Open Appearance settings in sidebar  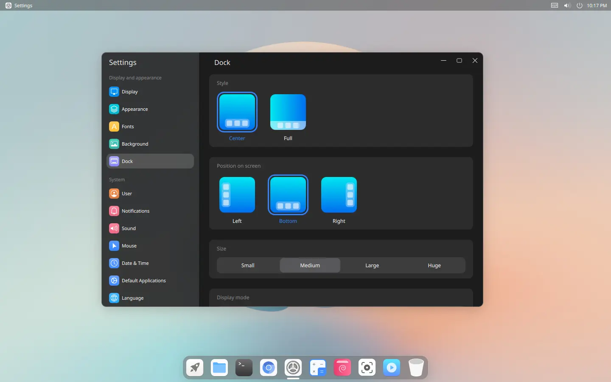coord(135,109)
